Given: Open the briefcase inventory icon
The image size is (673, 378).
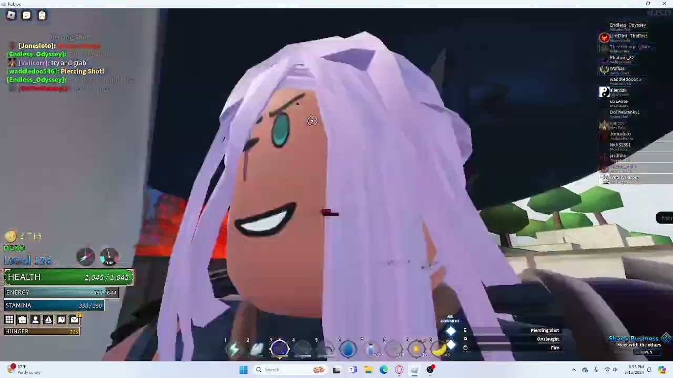Looking at the screenshot, I should tap(22, 319).
